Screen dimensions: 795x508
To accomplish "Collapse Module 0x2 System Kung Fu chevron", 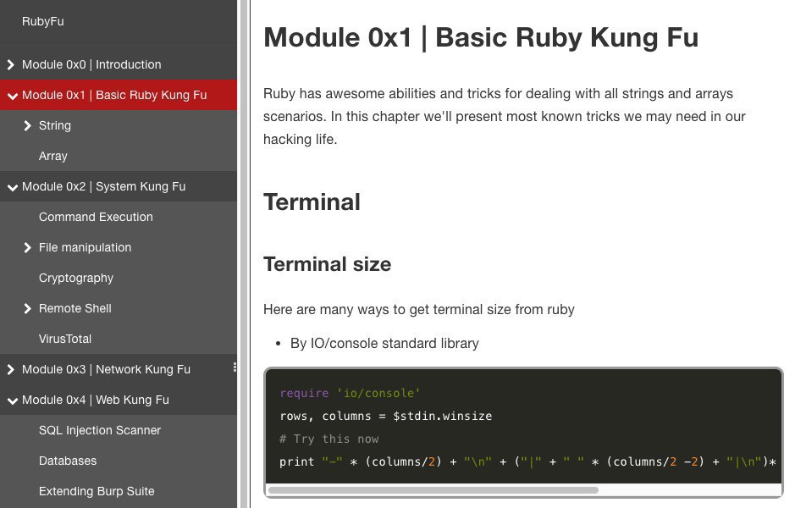I will (x=12, y=187).
